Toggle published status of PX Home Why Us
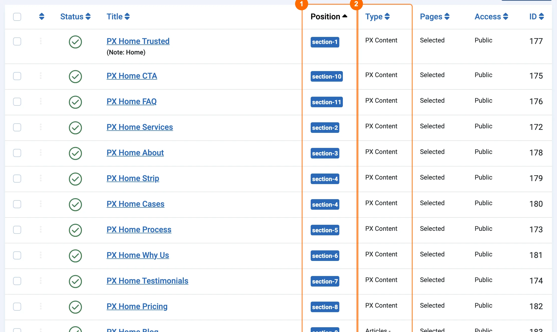Image resolution: width=557 pixels, height=332 pixels. pyautogui.click(x=75, y=256)
